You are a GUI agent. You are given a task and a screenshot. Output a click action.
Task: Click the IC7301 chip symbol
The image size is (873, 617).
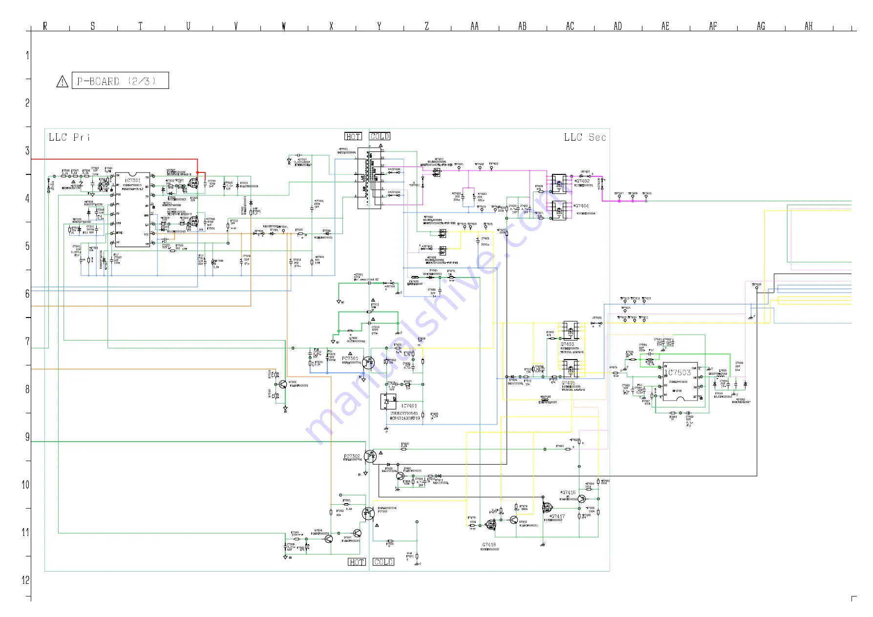[x=132, y=210]
